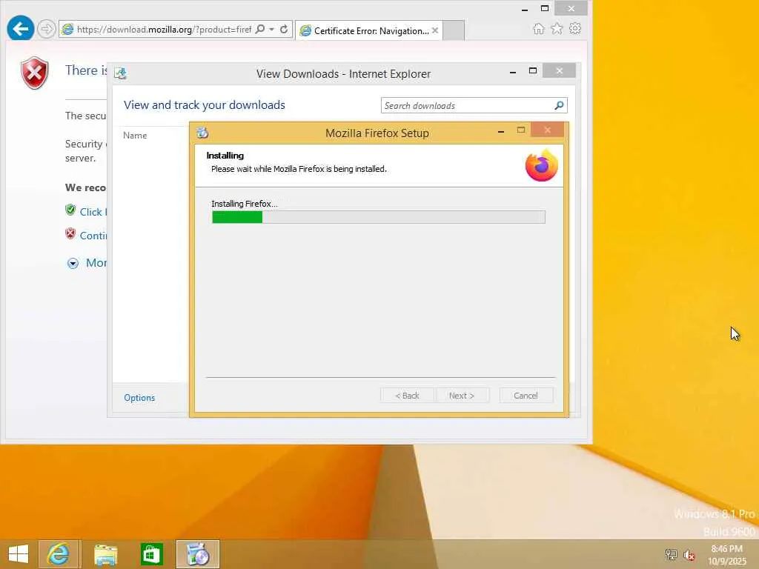Viewport: 759px width, 569px height.
Task: Go to the Internet Explorer home page icon
Action: [x=538, y=29]
